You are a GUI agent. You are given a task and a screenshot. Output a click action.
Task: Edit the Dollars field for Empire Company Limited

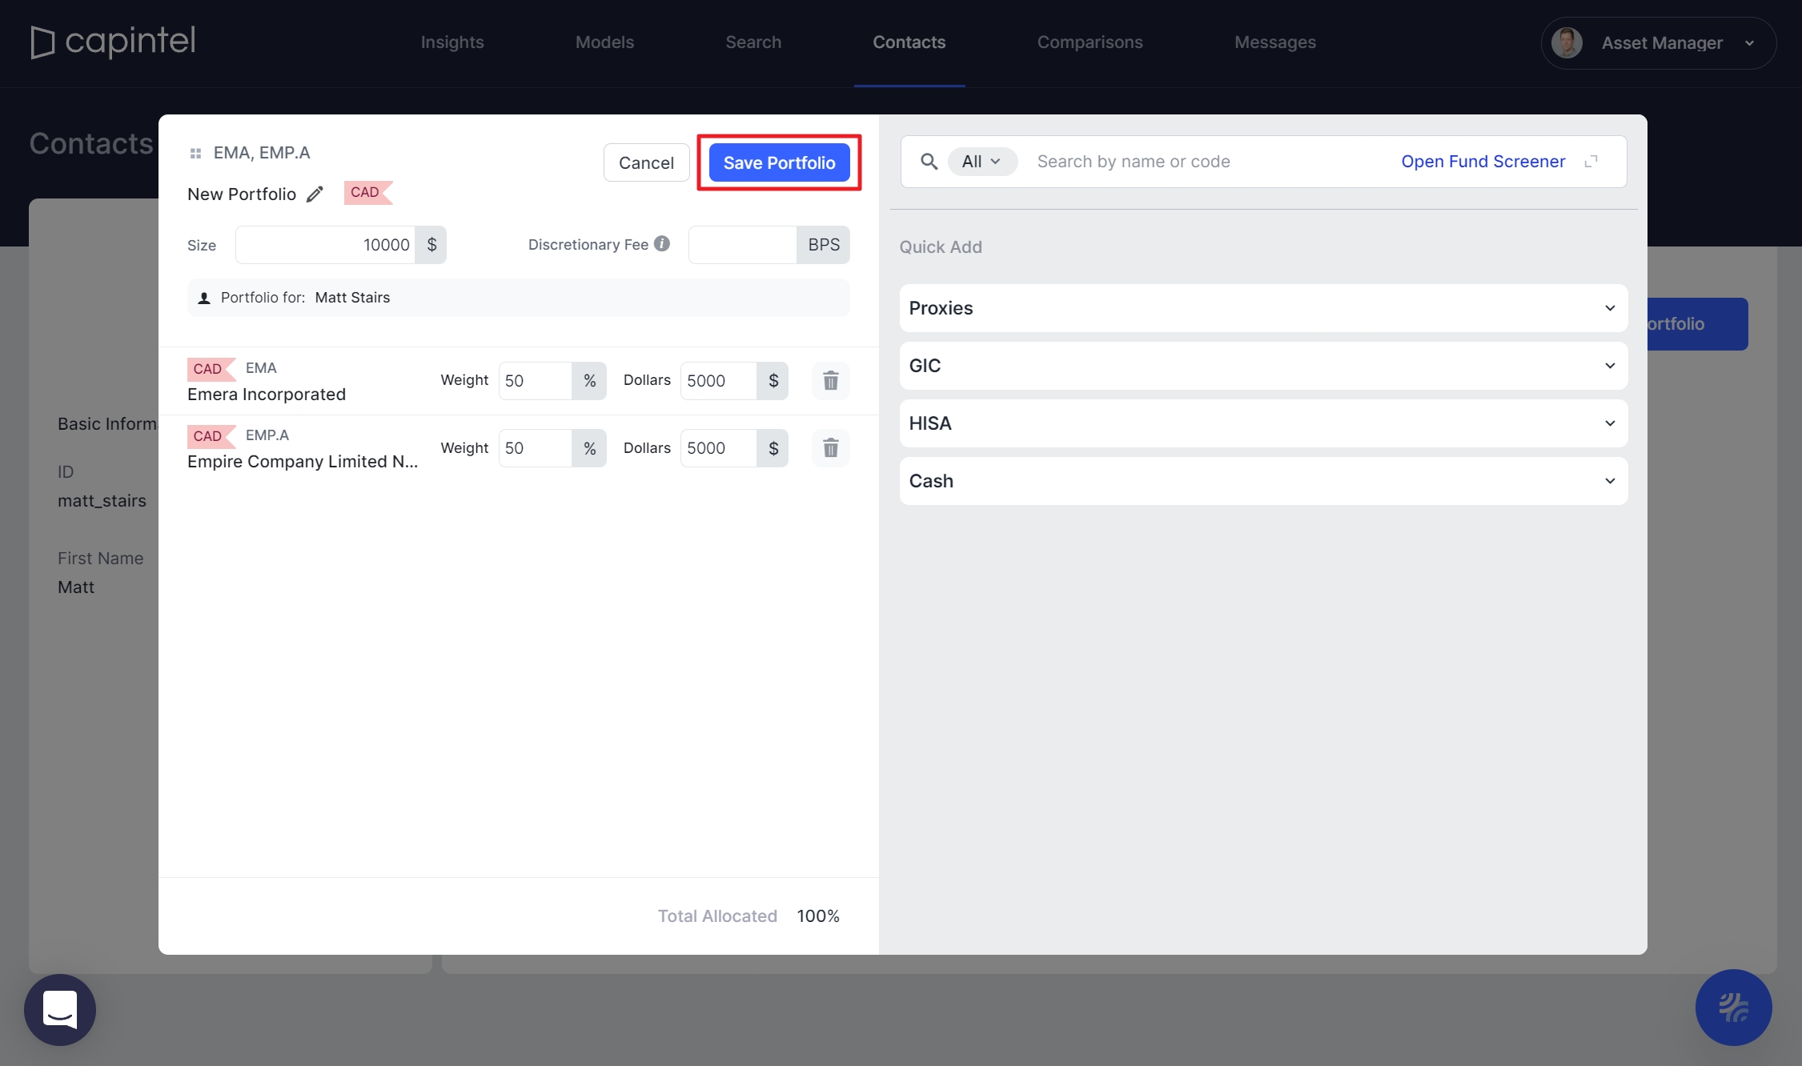click(x=718, y=448)
